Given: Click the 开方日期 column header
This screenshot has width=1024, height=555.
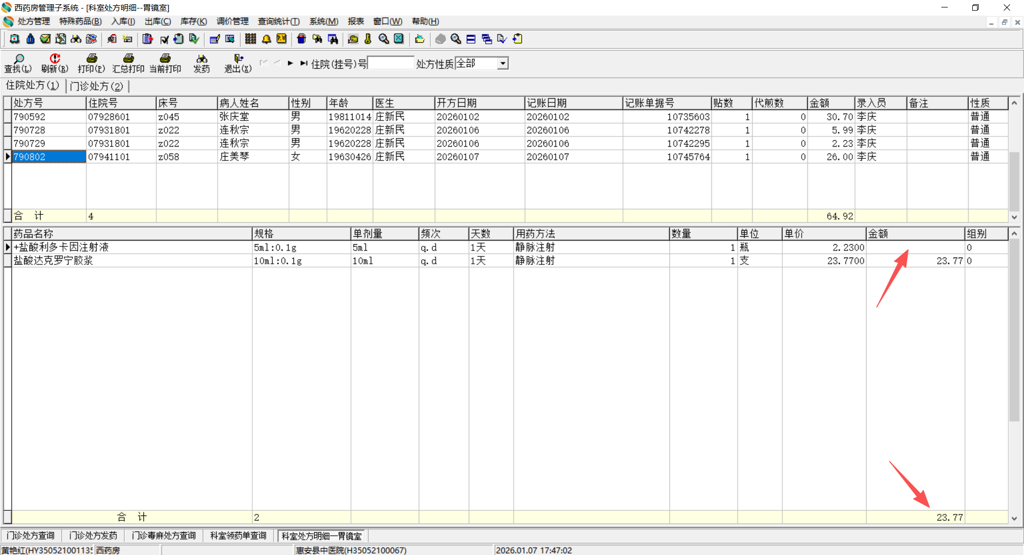Looking at the screenshot, I should [479, 103].
